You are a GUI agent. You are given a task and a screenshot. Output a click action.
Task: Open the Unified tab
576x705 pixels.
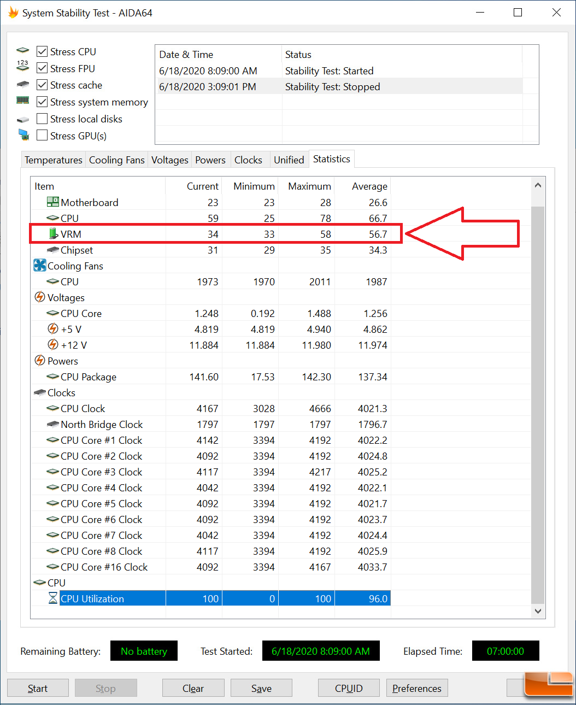(x=289, y=160)
